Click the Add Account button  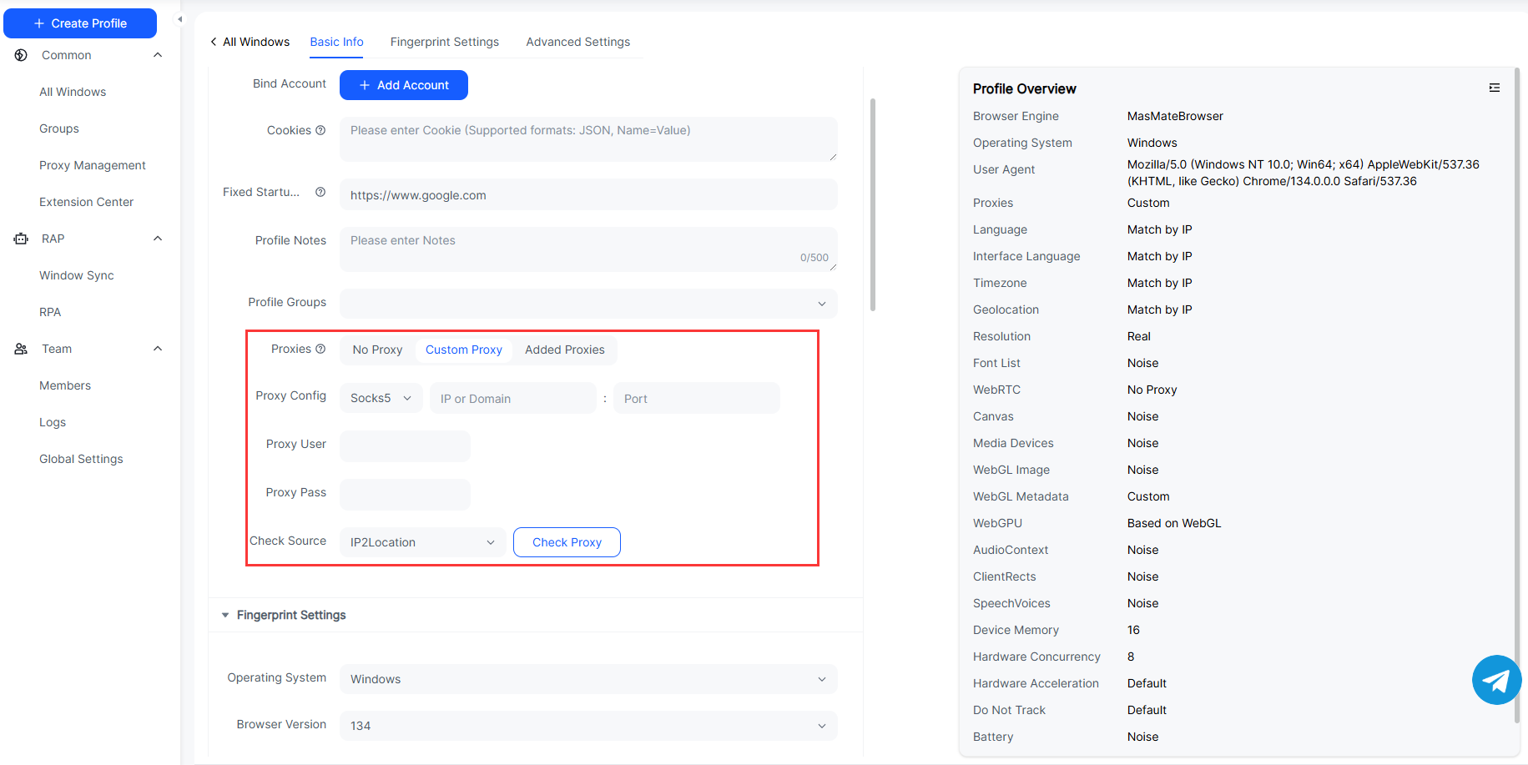pyautogui.click(x=403, y=85)
